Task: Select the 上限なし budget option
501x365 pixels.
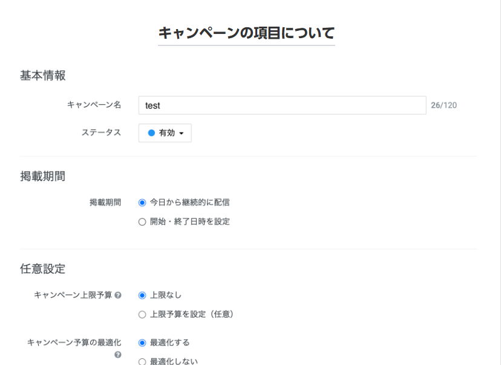Action: click(x=142, y=295)
